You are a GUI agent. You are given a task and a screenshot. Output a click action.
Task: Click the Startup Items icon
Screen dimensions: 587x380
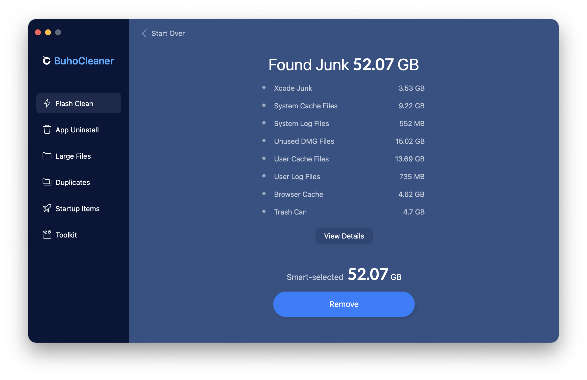coord(47,208)
